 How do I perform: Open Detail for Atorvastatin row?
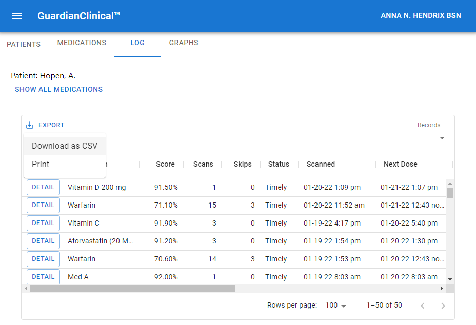click(43, 241)
